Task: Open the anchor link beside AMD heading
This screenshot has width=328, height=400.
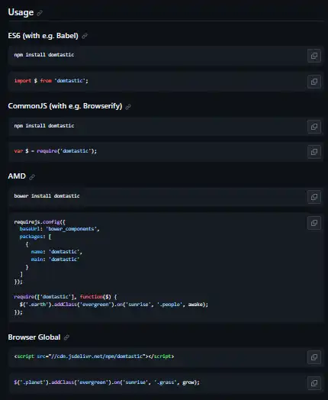Action: (32, 177)
